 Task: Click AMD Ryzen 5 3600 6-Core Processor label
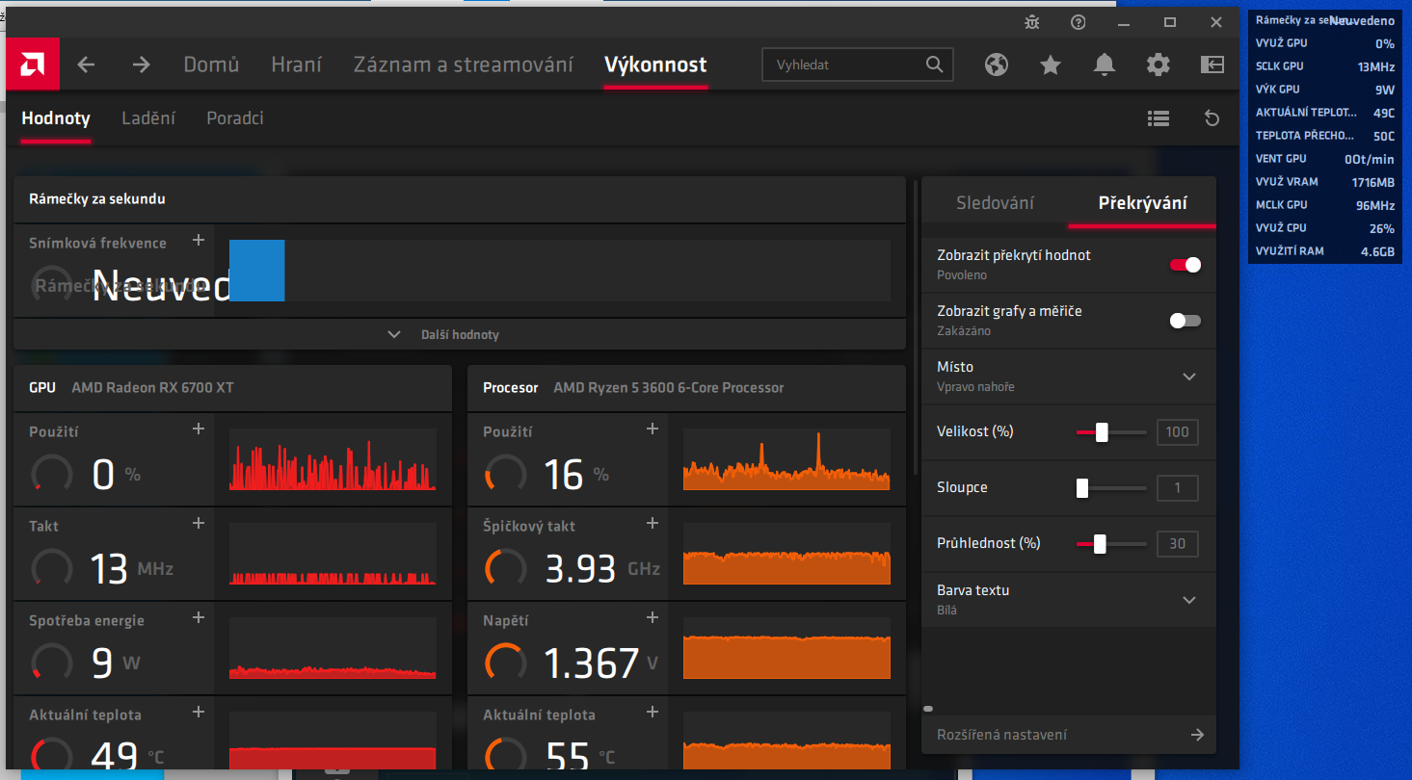(x=669, y=387)
